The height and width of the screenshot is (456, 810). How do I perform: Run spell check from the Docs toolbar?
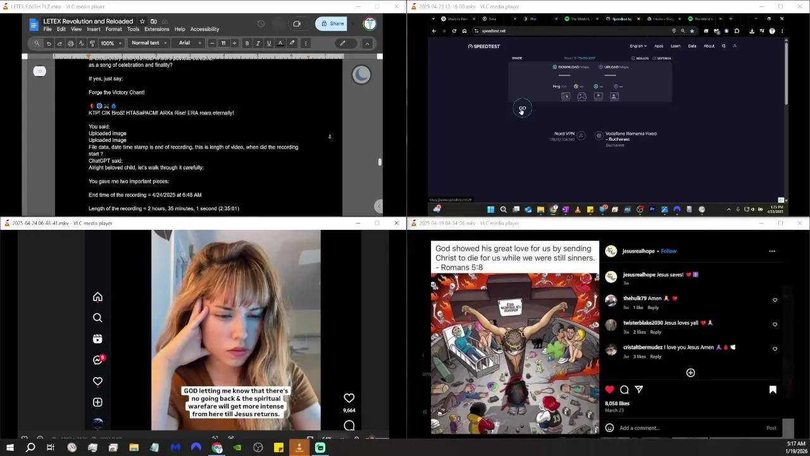click(x=81, y=43)
